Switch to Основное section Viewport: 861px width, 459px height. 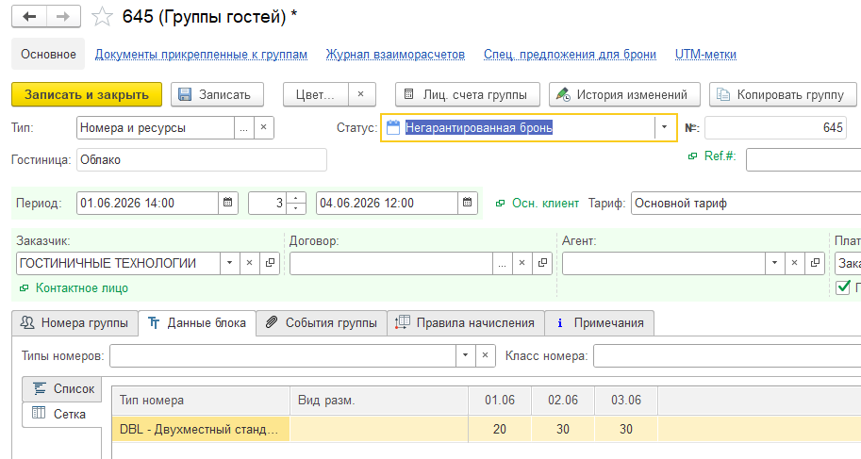point(48,54)
